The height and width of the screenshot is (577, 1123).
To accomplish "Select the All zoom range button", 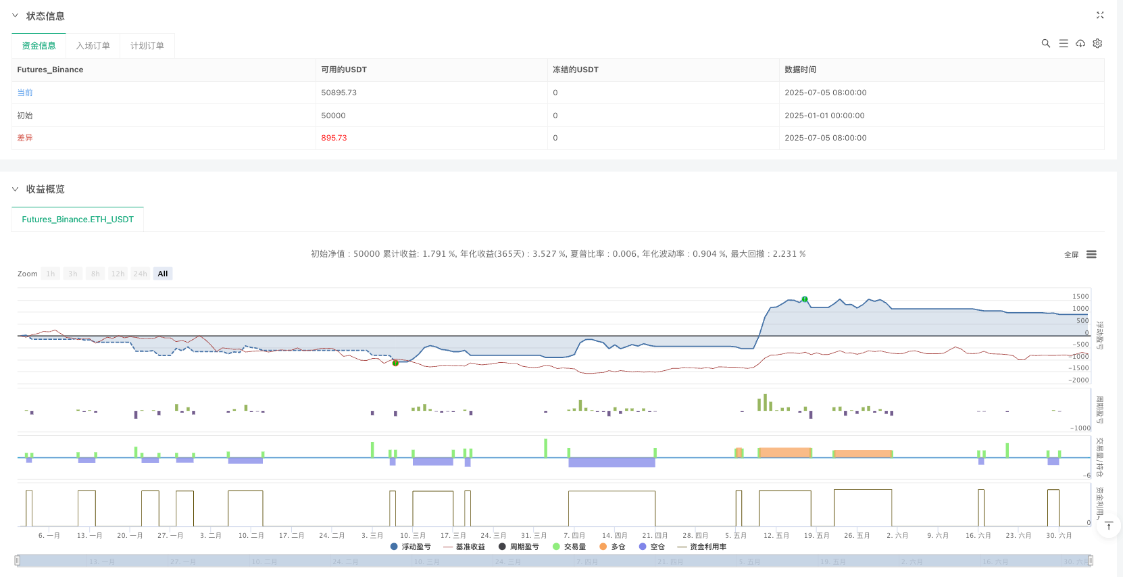I will pos(162,274).
